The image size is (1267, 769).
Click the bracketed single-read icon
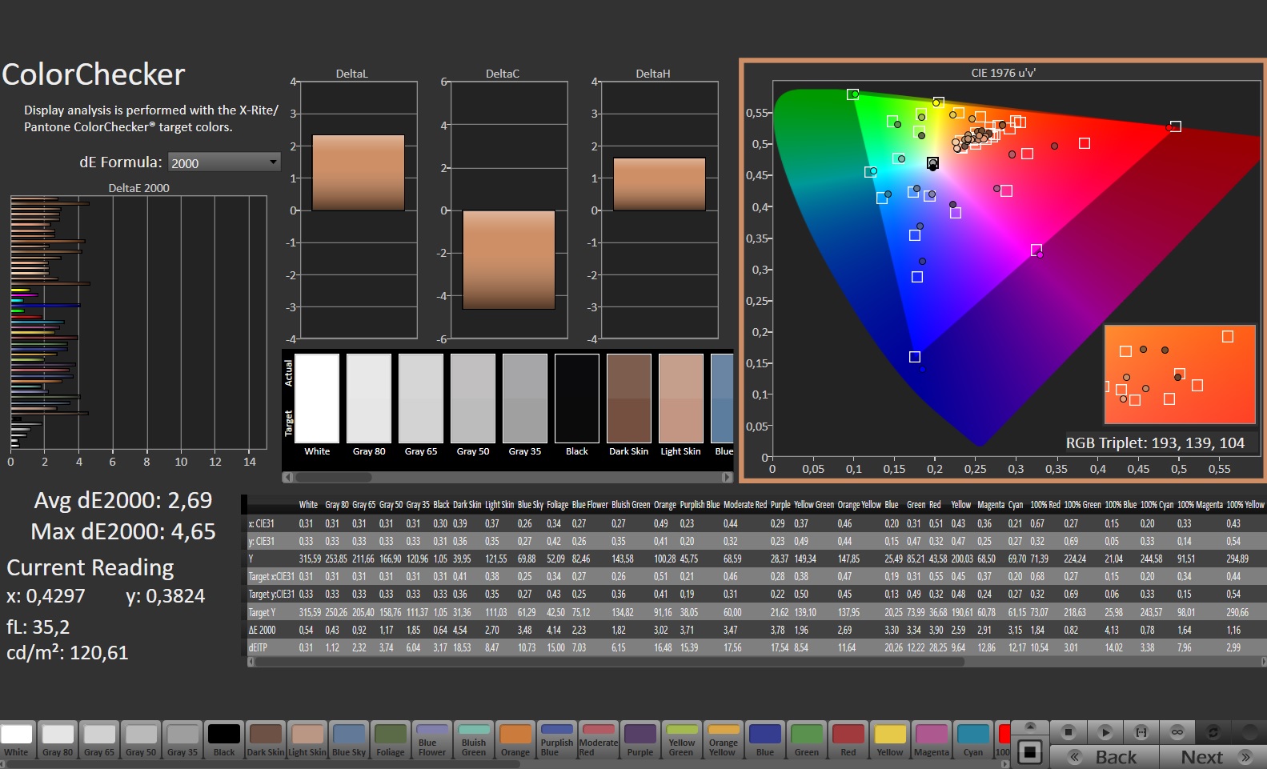[x=1141, y=732]
